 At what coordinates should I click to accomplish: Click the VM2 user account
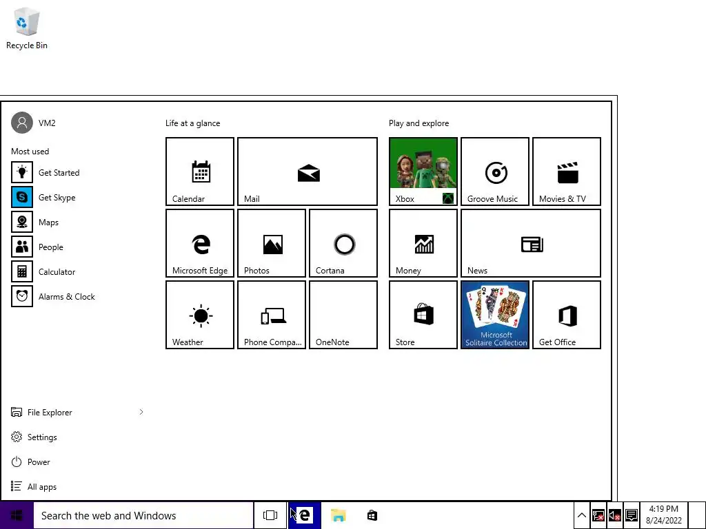[x=33, y=123]
